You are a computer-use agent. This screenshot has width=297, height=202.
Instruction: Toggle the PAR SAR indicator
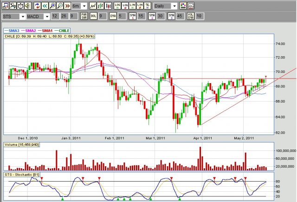[84, 16]
